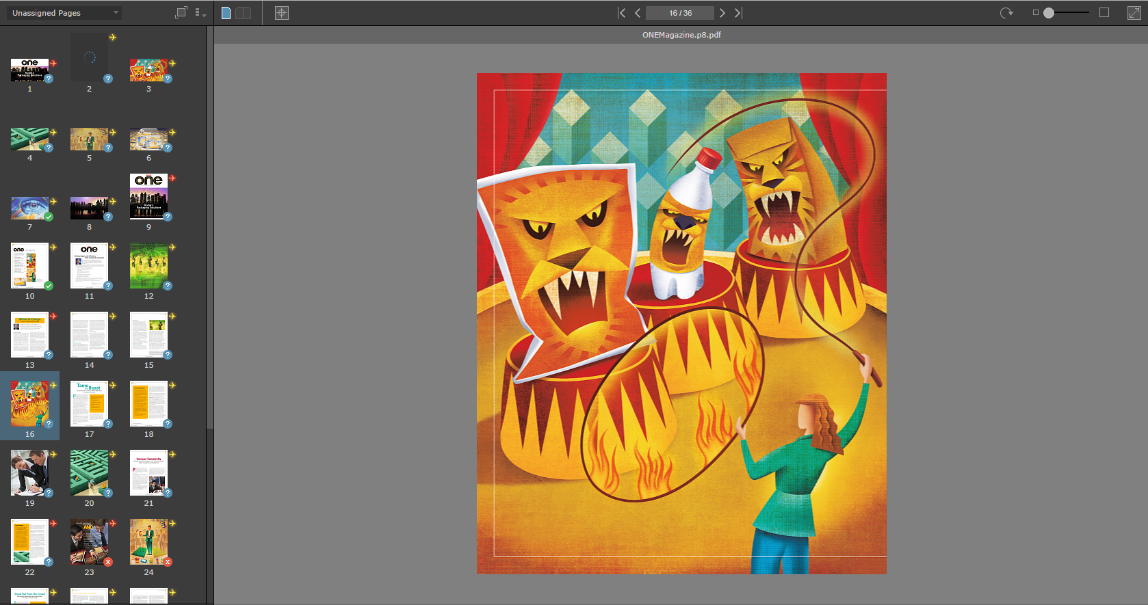Screen dimensions: 1148x605
Task: Open the rotate view dropdown
Action: click(1006, 13)
